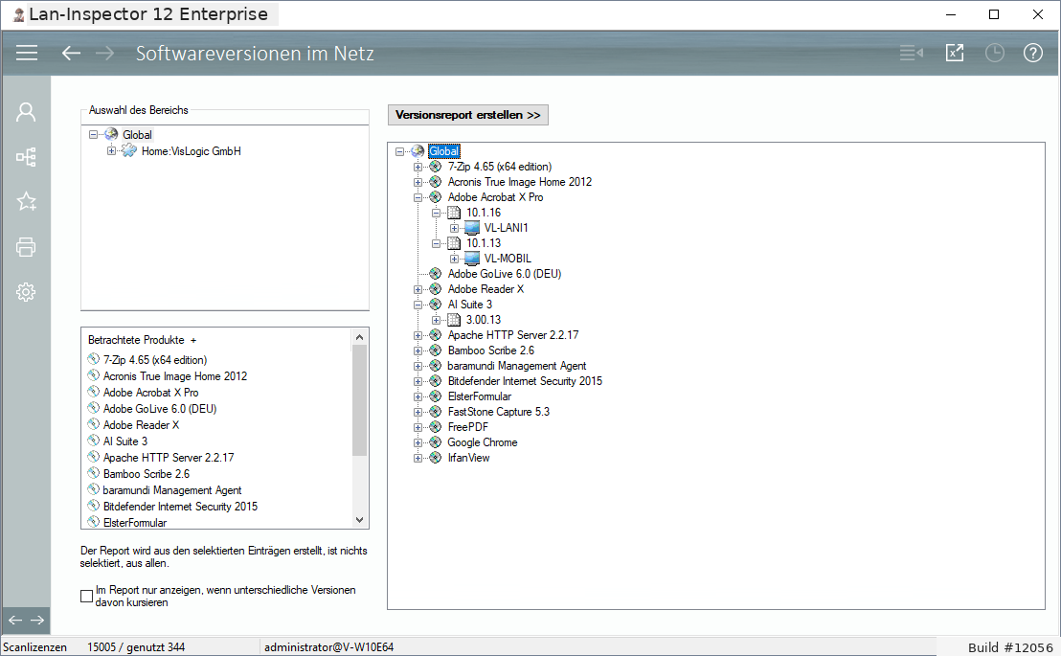Expand the 7-Zip 4.65 tree node
Screen dimensions: 1061x656
pos(418,167)
